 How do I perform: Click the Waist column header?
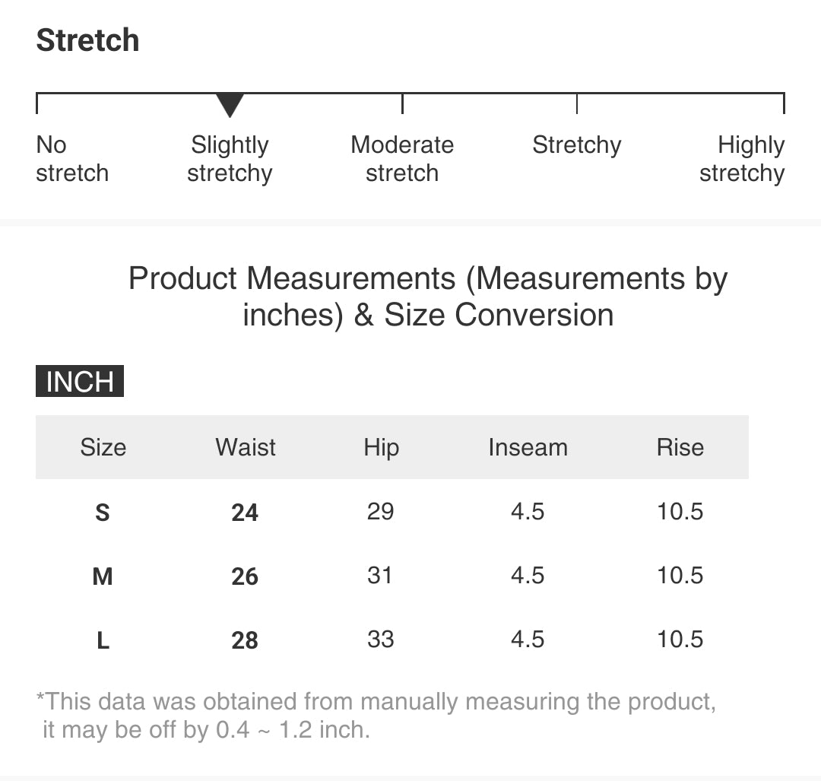(245, 447)
